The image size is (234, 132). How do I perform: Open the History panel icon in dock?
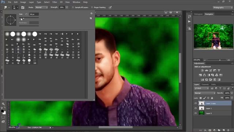click(189, 16)
